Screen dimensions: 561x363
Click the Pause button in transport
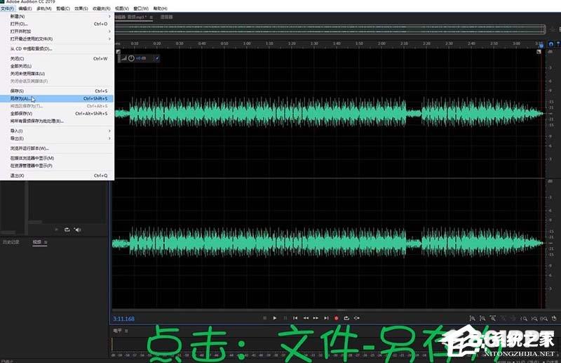click(285, 318)
